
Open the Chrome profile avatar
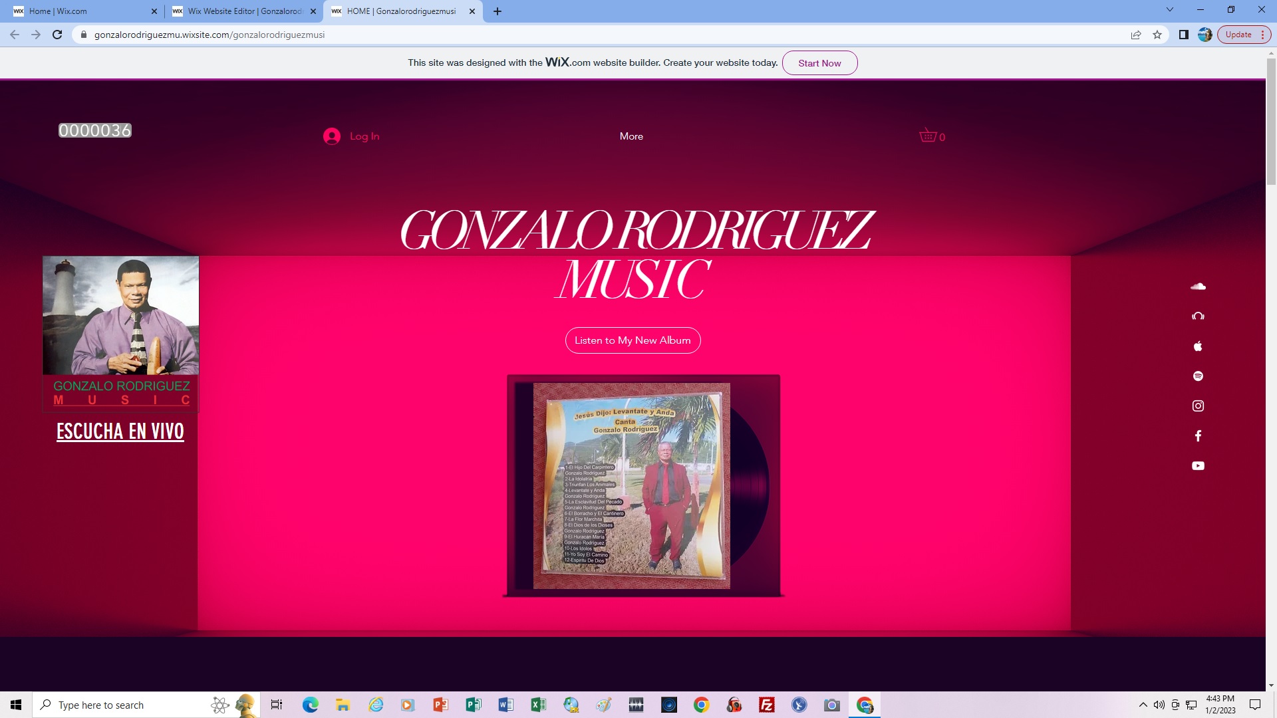1205,35
